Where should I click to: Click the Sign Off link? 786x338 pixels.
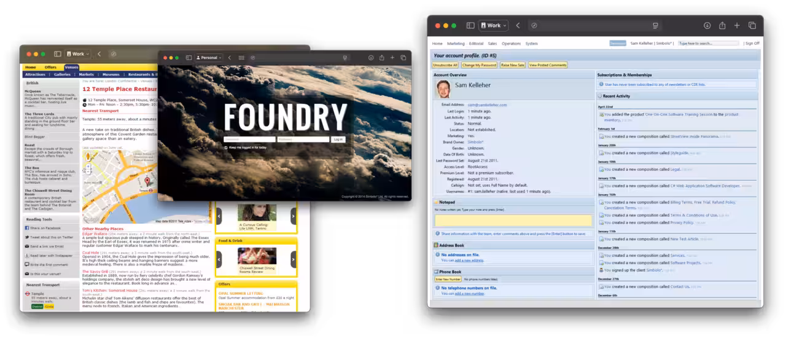(x=753, y=44)
